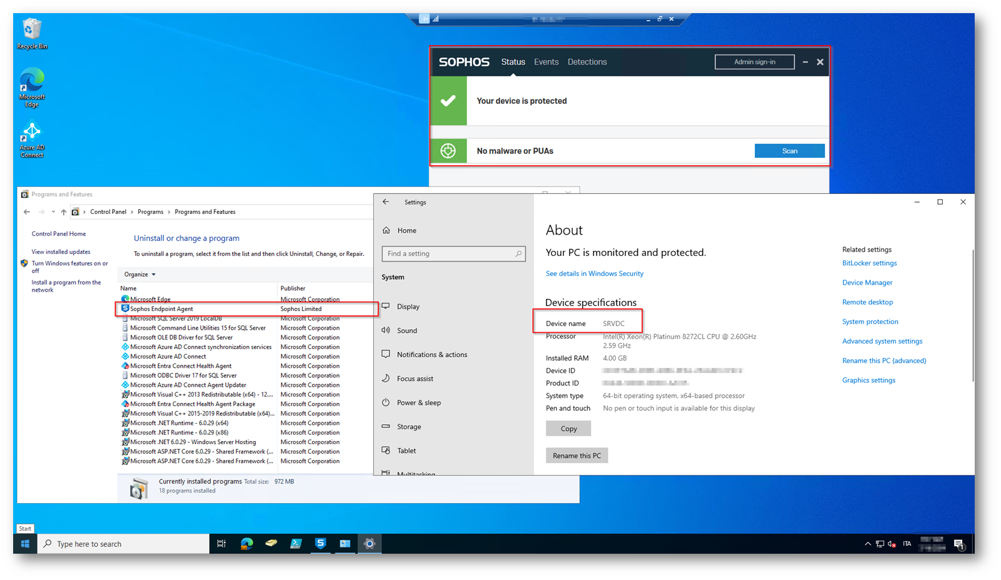Click Copy device specifications button
Viewport: 1001px width, 580px height.
[568, 429]
